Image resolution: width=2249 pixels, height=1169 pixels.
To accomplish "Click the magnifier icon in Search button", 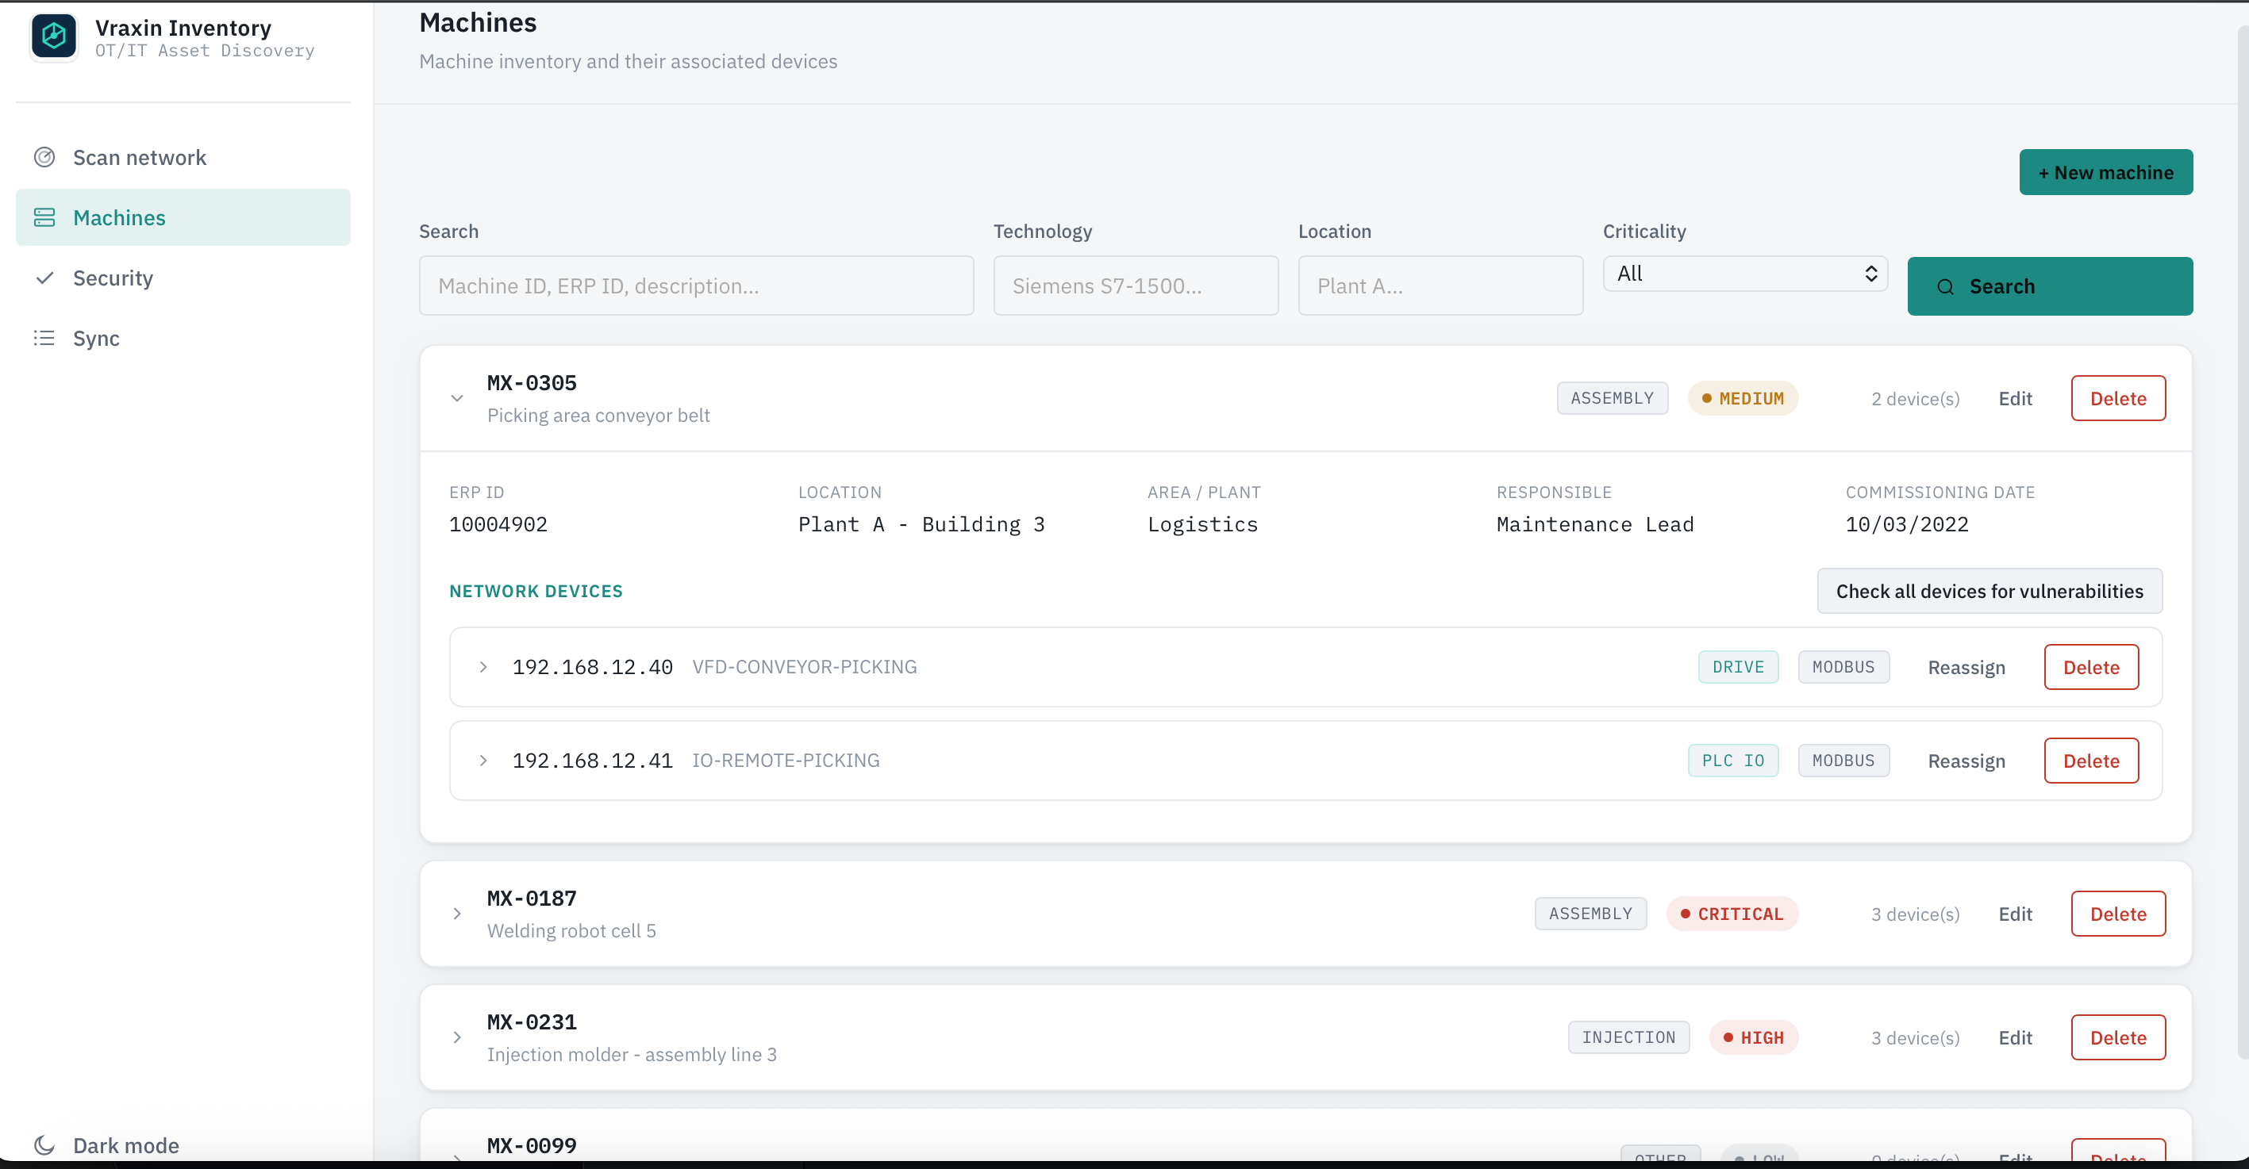I will point(1945,286).
